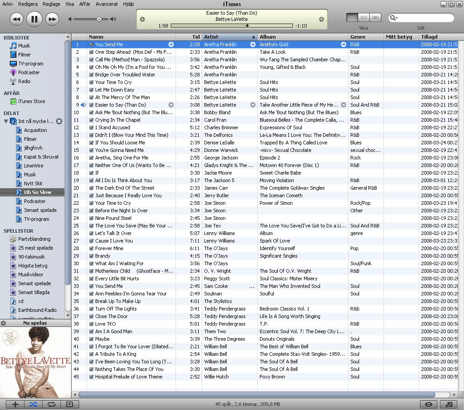Uncheck Forever Mine checkbox
Image resolution: width=464 pixels, height=410 pixels.
pyautogui.click(x=92, y=248)
